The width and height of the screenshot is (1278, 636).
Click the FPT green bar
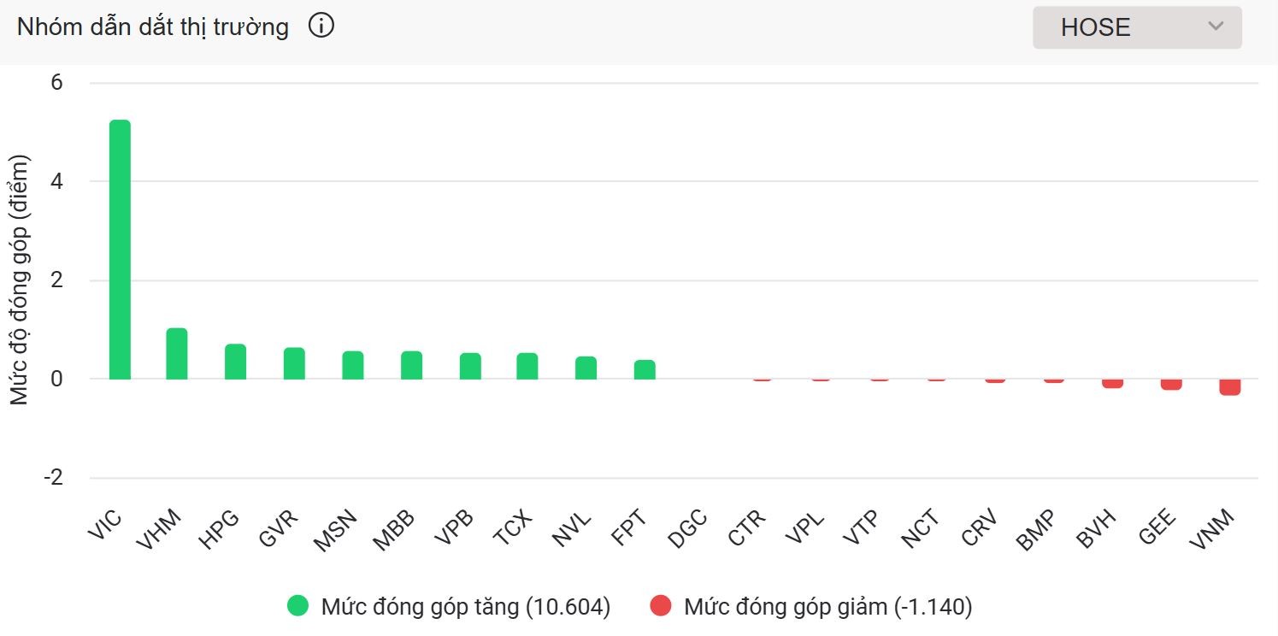pos(645,369)
